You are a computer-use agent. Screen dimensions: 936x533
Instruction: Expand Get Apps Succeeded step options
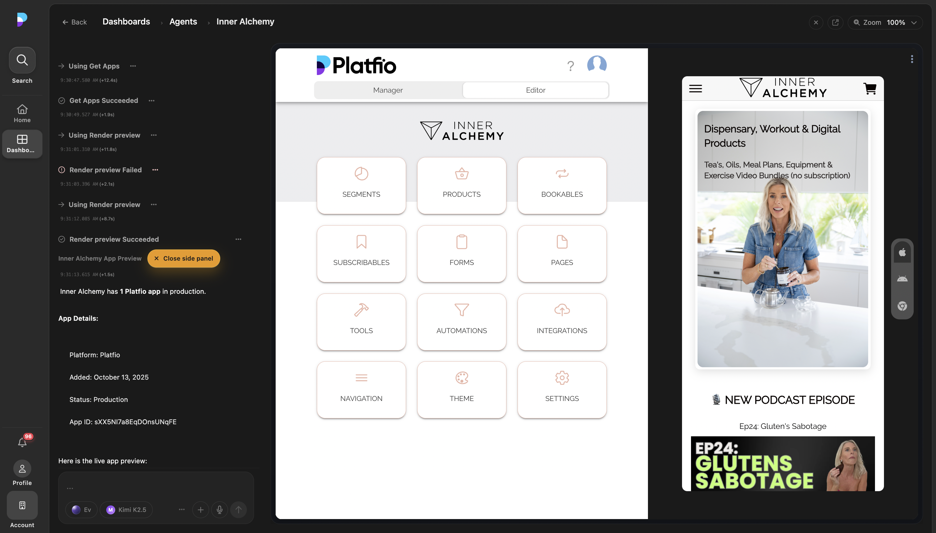pyautogui.click(x=151, y=100)
